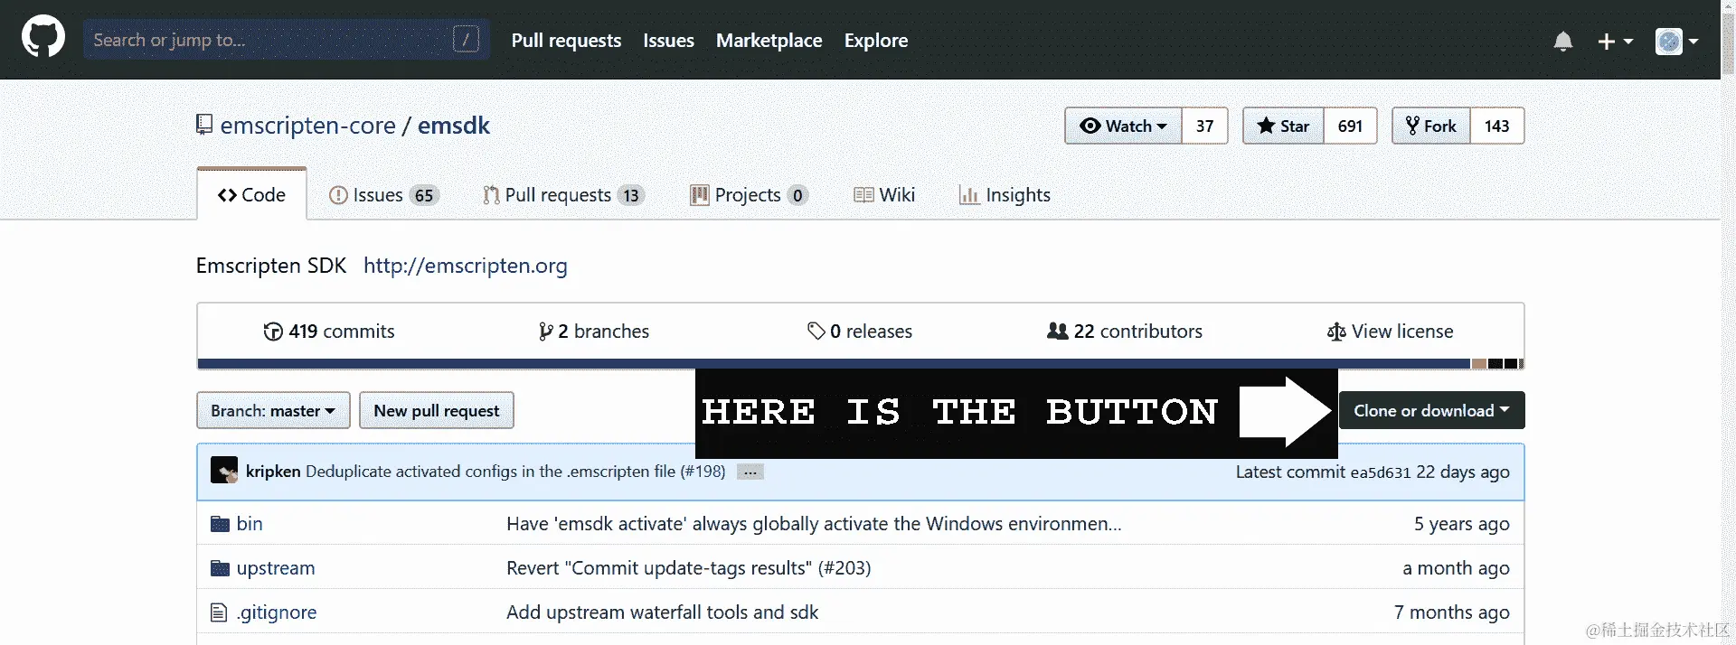The image size is (1736, 645).
Task: View 0 releases
Action: click(x=860, y=332)
